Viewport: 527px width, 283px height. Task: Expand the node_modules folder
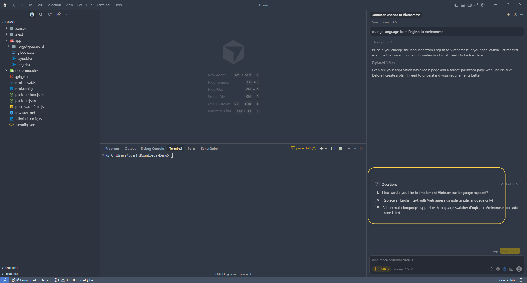[6, 70]
